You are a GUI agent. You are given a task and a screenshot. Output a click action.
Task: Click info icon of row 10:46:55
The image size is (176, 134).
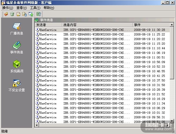[37, 71]
